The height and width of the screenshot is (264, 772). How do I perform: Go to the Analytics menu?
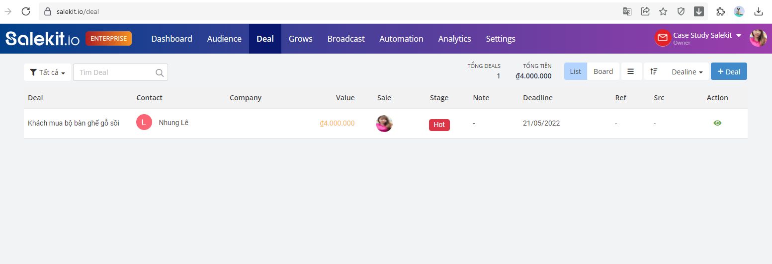click(x=454, y=39)
